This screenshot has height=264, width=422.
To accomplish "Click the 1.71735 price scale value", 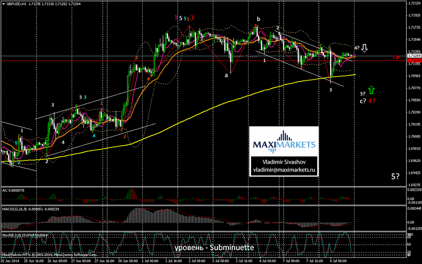I will coord(415,28).
